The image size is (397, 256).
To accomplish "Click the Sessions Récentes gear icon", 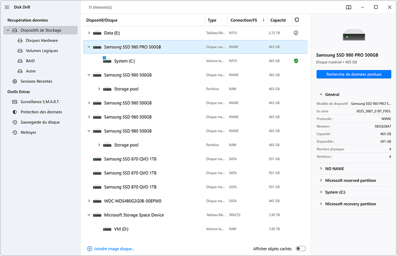I will (15, 81).
